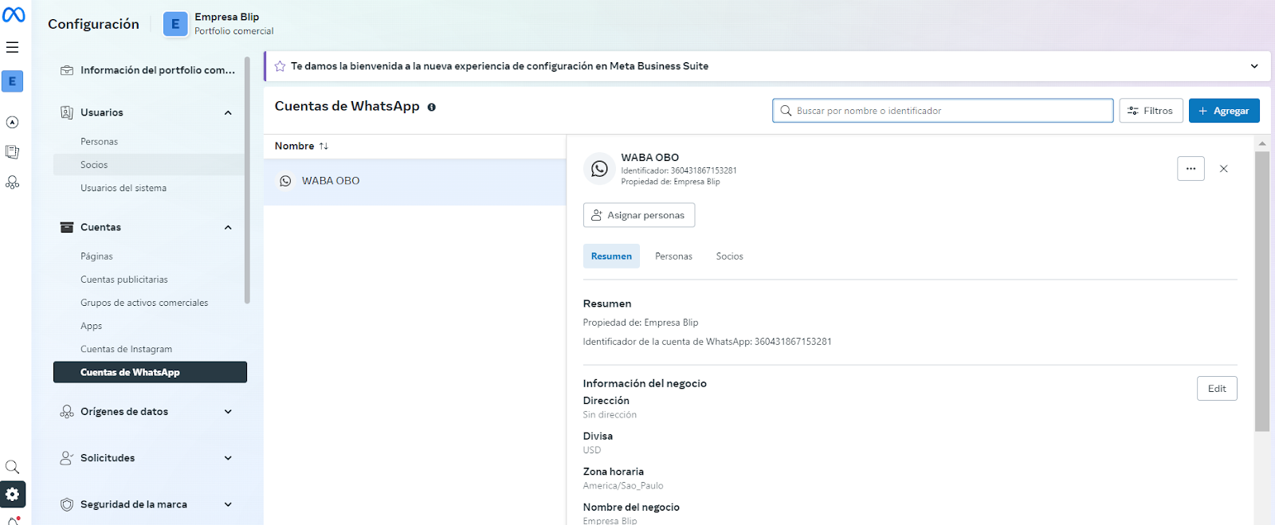Viewport: 1275px width, 525px height.
Task: Collapse the welcome banner chevron
Action: point(1254,66)
